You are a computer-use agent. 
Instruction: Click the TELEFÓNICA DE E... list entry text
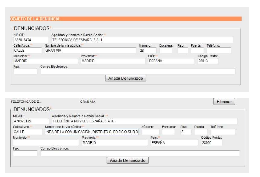(x=26, y=102)
